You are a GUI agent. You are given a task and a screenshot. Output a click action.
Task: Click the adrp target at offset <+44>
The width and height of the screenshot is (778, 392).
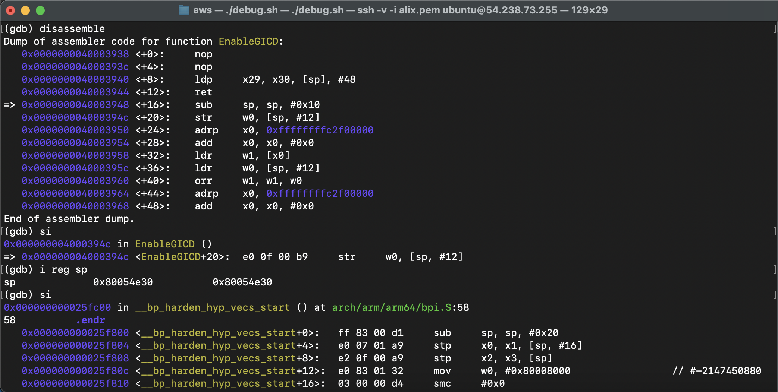click(x=320, y=193)
